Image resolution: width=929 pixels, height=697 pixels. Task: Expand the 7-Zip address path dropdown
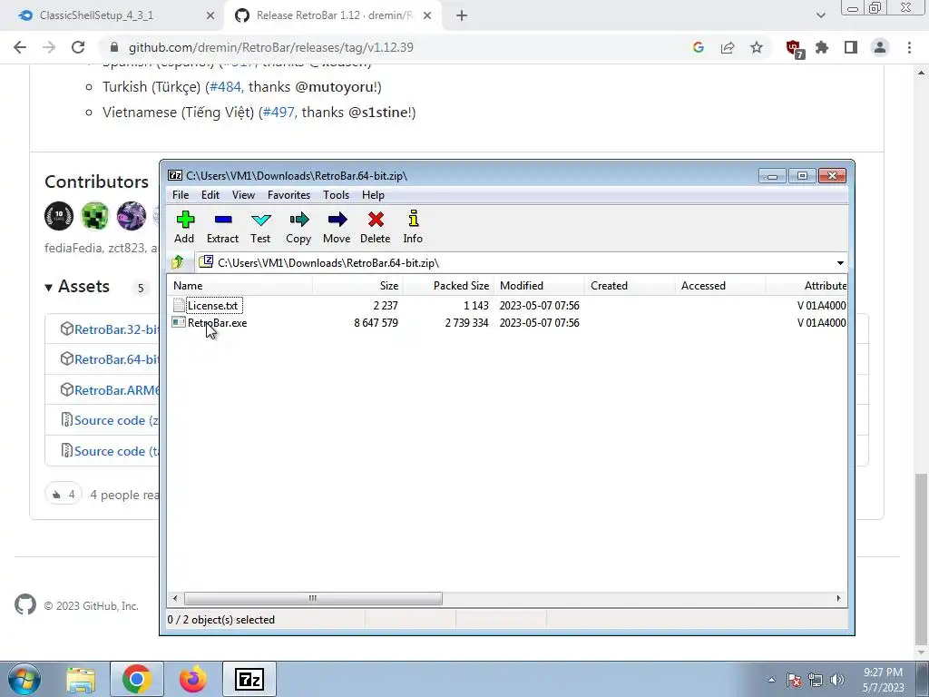[x=840, y=262]
